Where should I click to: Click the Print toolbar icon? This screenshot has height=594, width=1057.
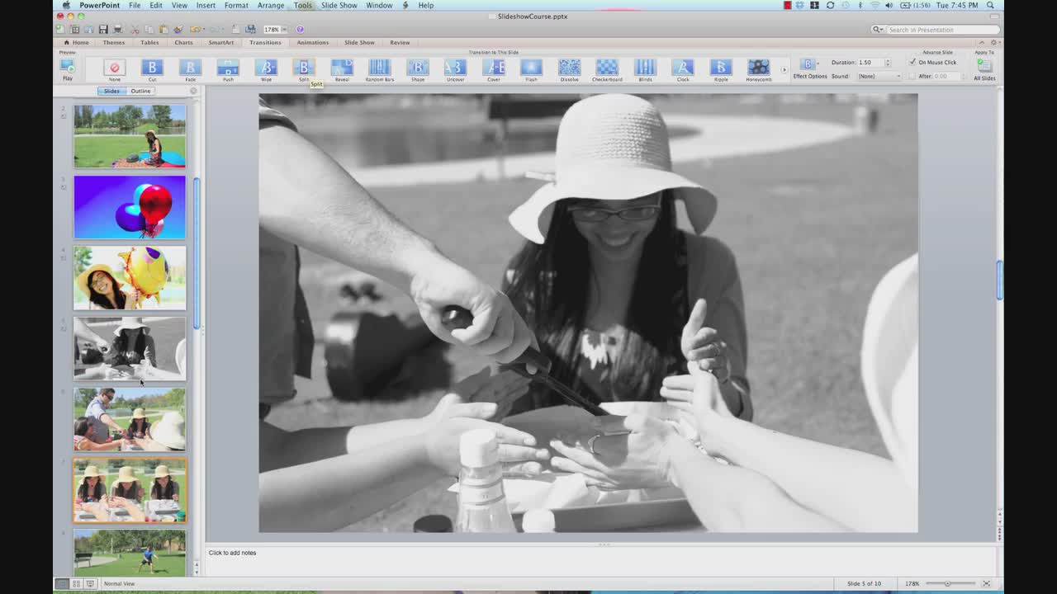[117, 30]
